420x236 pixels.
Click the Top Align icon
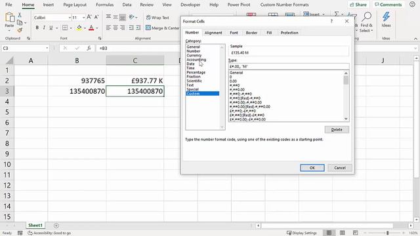tap(108, 17)
